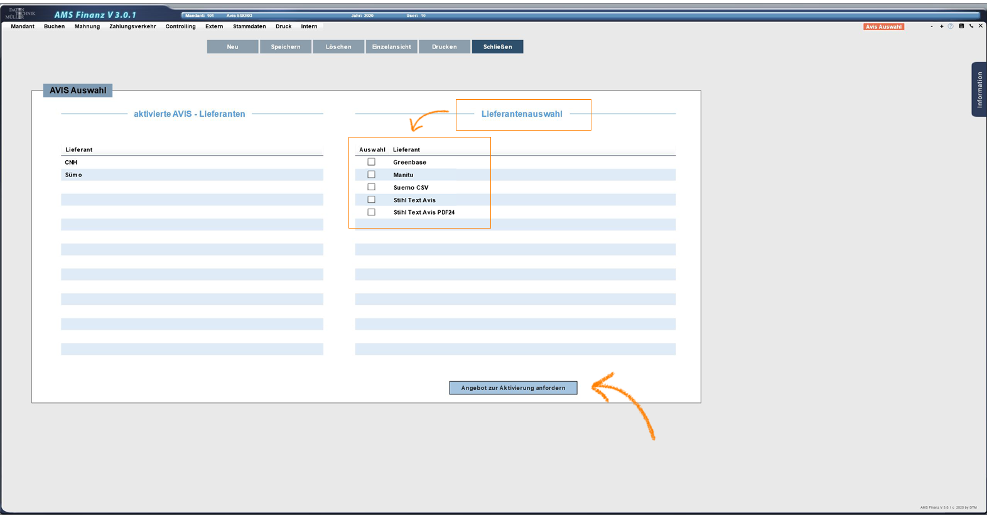Viewport: 987px width, 518px height.
Task: Open the calculator icon in top bar
Action: (961, 26)
